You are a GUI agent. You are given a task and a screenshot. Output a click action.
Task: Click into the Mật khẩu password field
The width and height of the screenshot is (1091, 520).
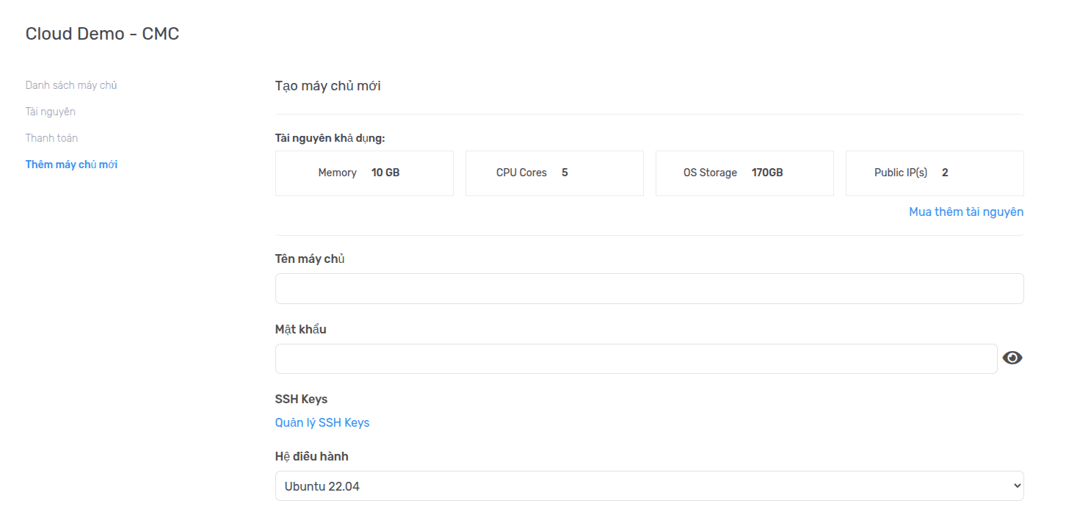pyautogui.click(x=636, y=358)
